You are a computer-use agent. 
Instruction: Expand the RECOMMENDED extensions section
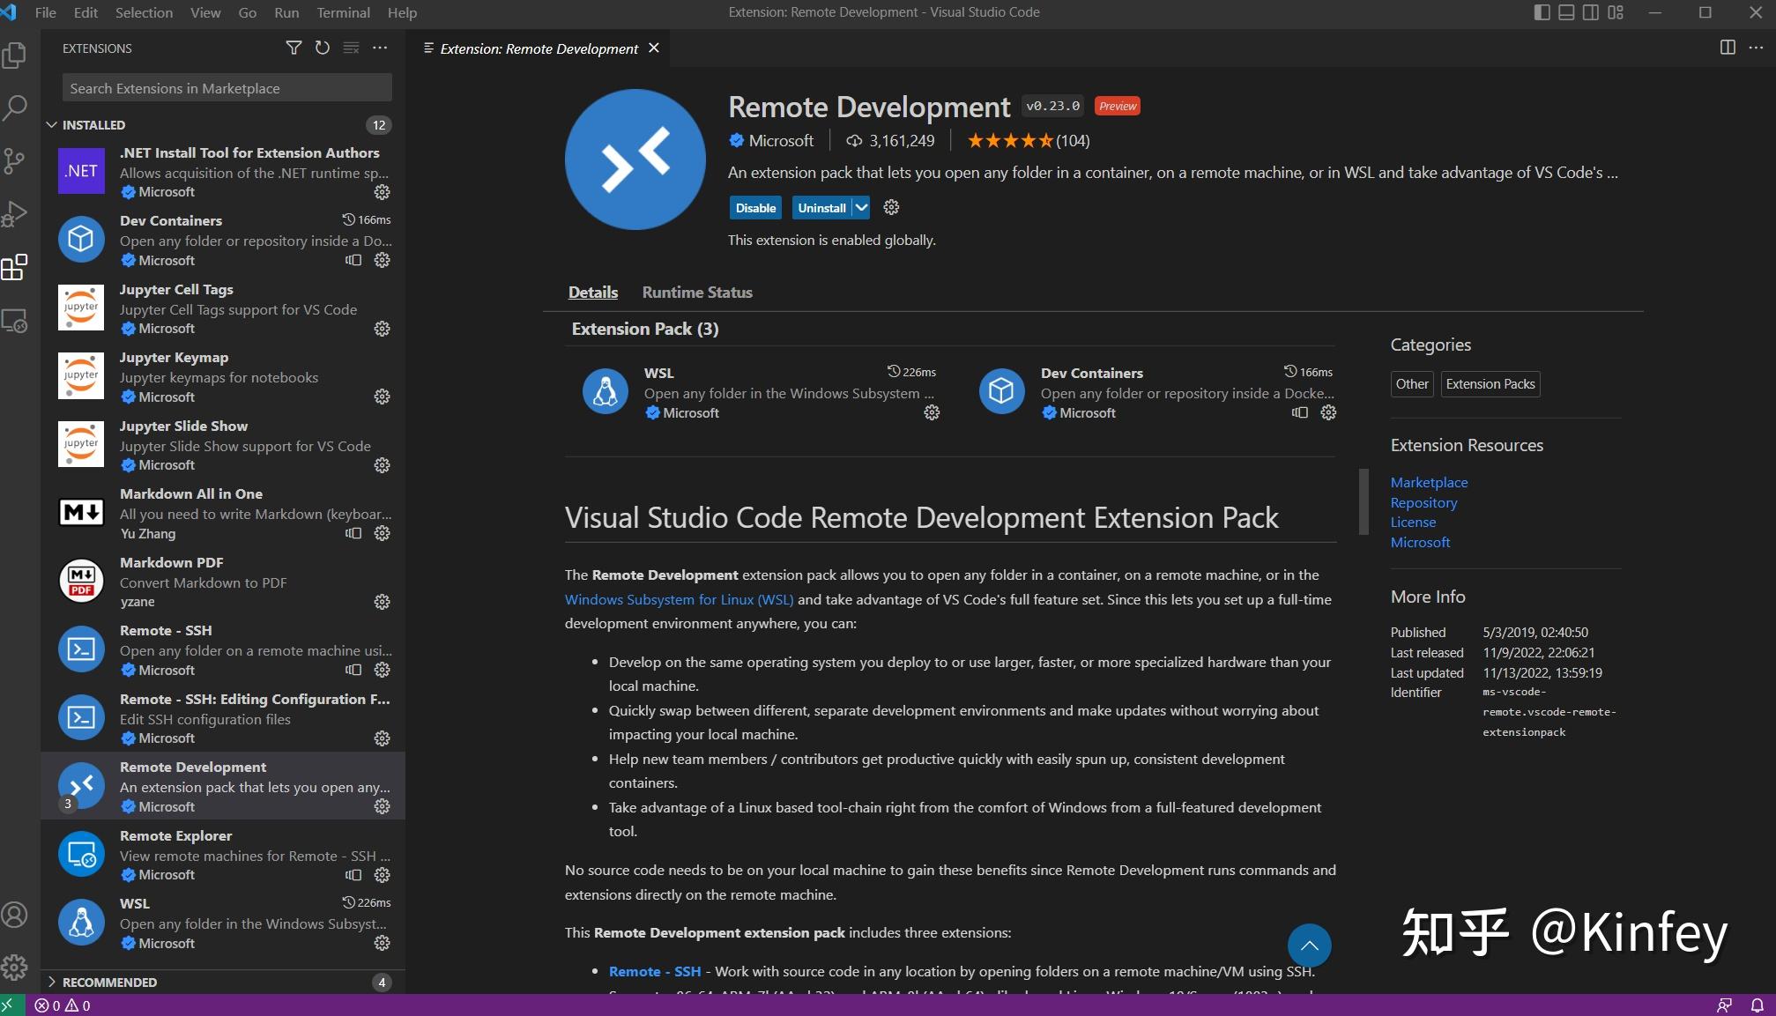pyautogui.click(x=106, y=982)
